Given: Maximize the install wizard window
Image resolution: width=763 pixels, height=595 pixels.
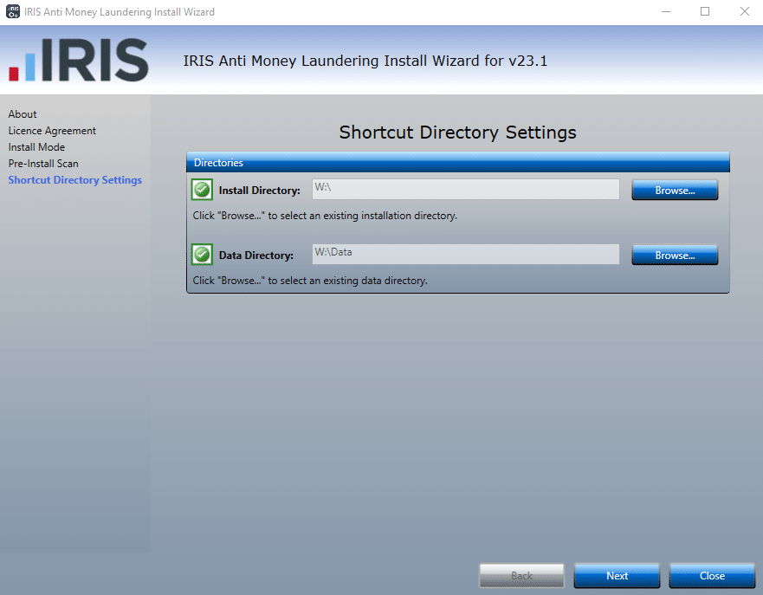Looking at the screenshot, I should (x=705, y=11).
